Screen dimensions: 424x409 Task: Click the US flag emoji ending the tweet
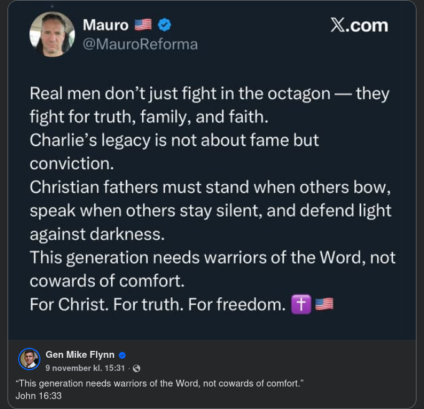[x=324, y=305]
